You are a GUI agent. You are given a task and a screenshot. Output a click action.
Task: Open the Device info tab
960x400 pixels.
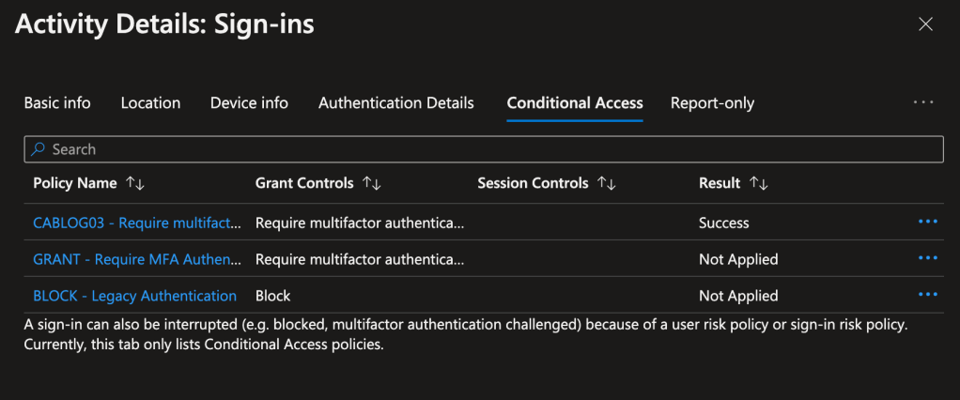coord(249,103)
